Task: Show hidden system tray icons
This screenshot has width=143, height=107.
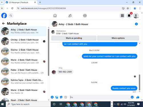Action: click(115, 104)
